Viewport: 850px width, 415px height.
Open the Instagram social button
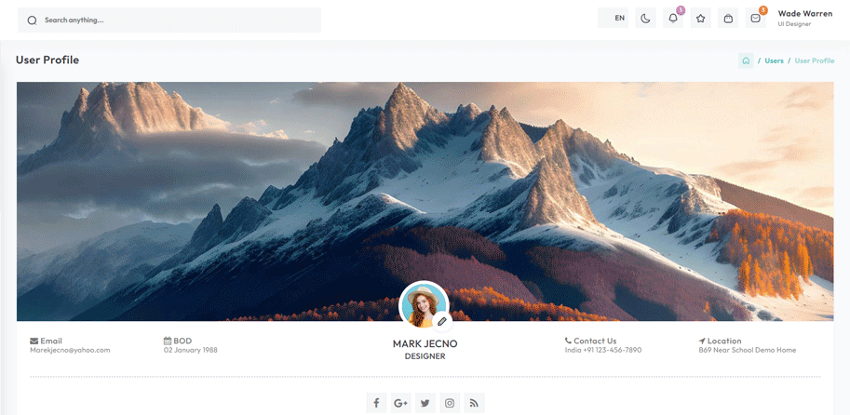[x=450, y=403]
